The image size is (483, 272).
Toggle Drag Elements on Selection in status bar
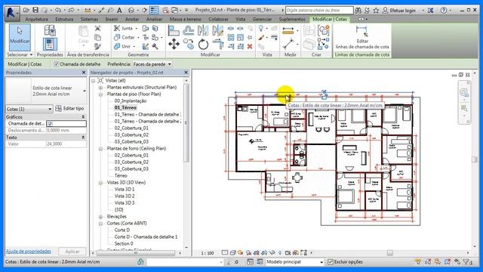457,262
